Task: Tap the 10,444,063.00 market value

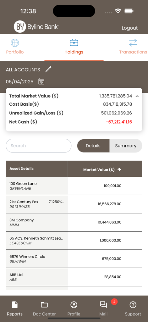Action: (109, 222)
